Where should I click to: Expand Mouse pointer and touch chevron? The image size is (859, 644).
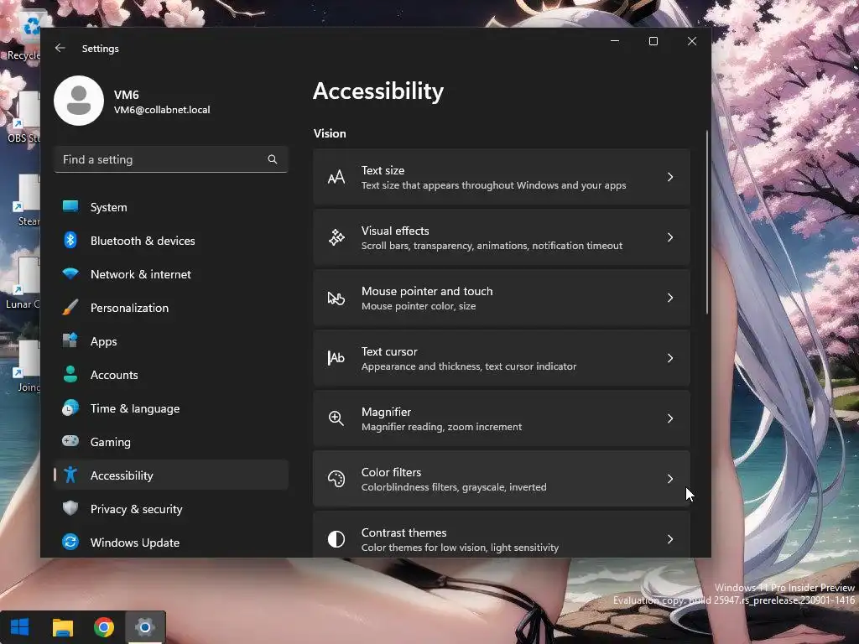[x=670, y=298]
